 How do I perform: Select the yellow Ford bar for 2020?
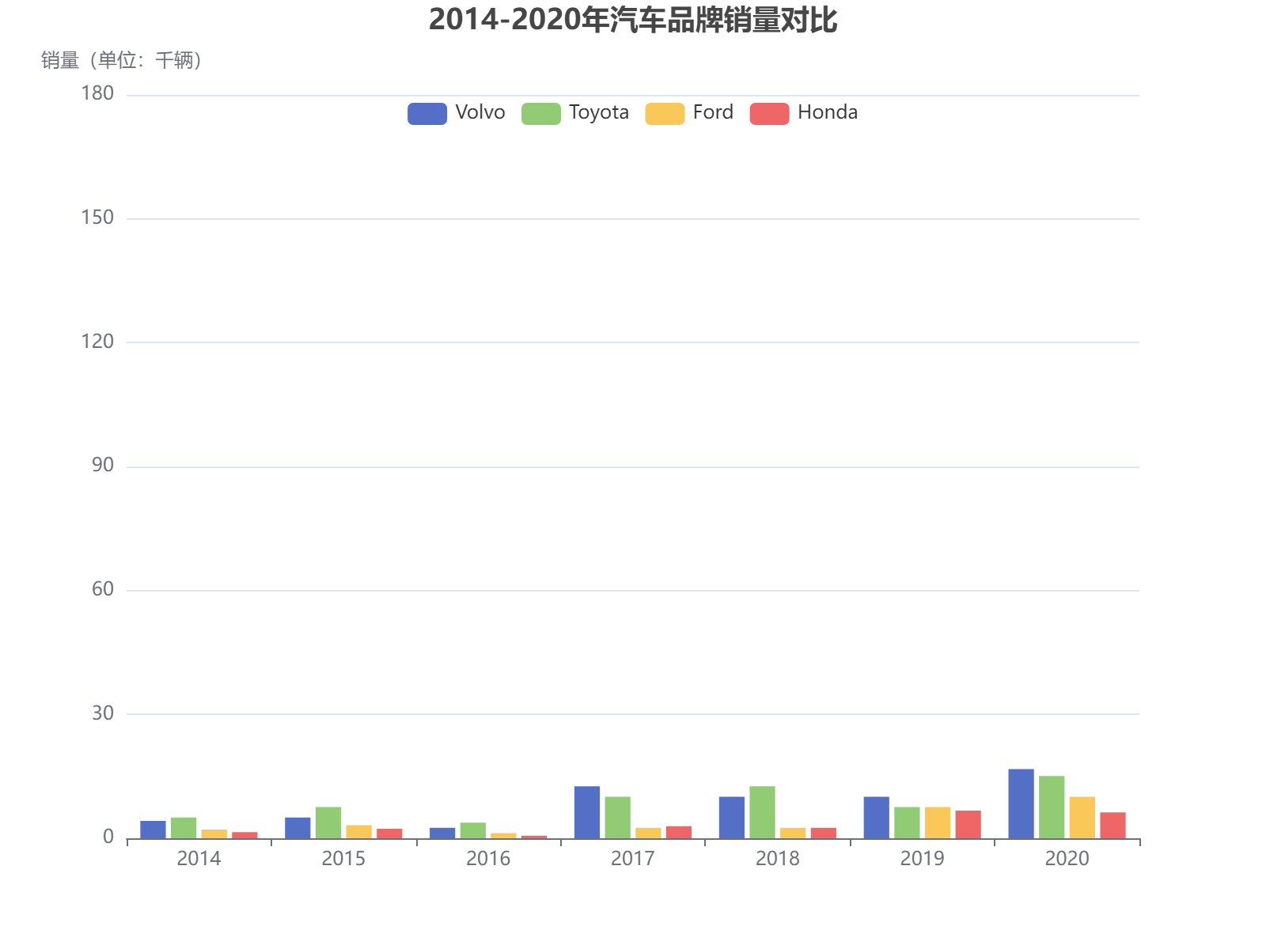[x=1082, y=818]
